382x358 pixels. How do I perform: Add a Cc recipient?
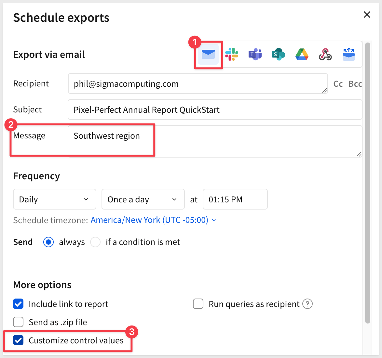(338, 84)
